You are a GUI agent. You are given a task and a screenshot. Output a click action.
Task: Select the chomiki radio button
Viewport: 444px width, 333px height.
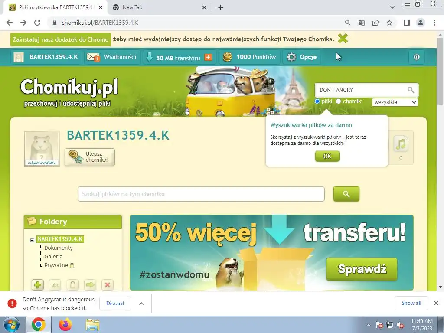click(338, 101)
